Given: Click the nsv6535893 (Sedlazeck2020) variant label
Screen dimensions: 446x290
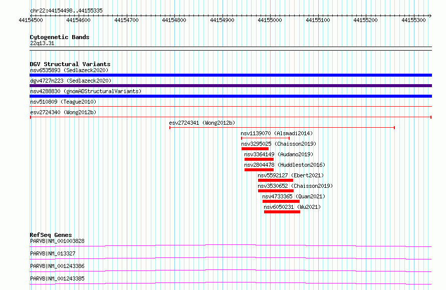Looking at the screenshot, I should point(69,70).
